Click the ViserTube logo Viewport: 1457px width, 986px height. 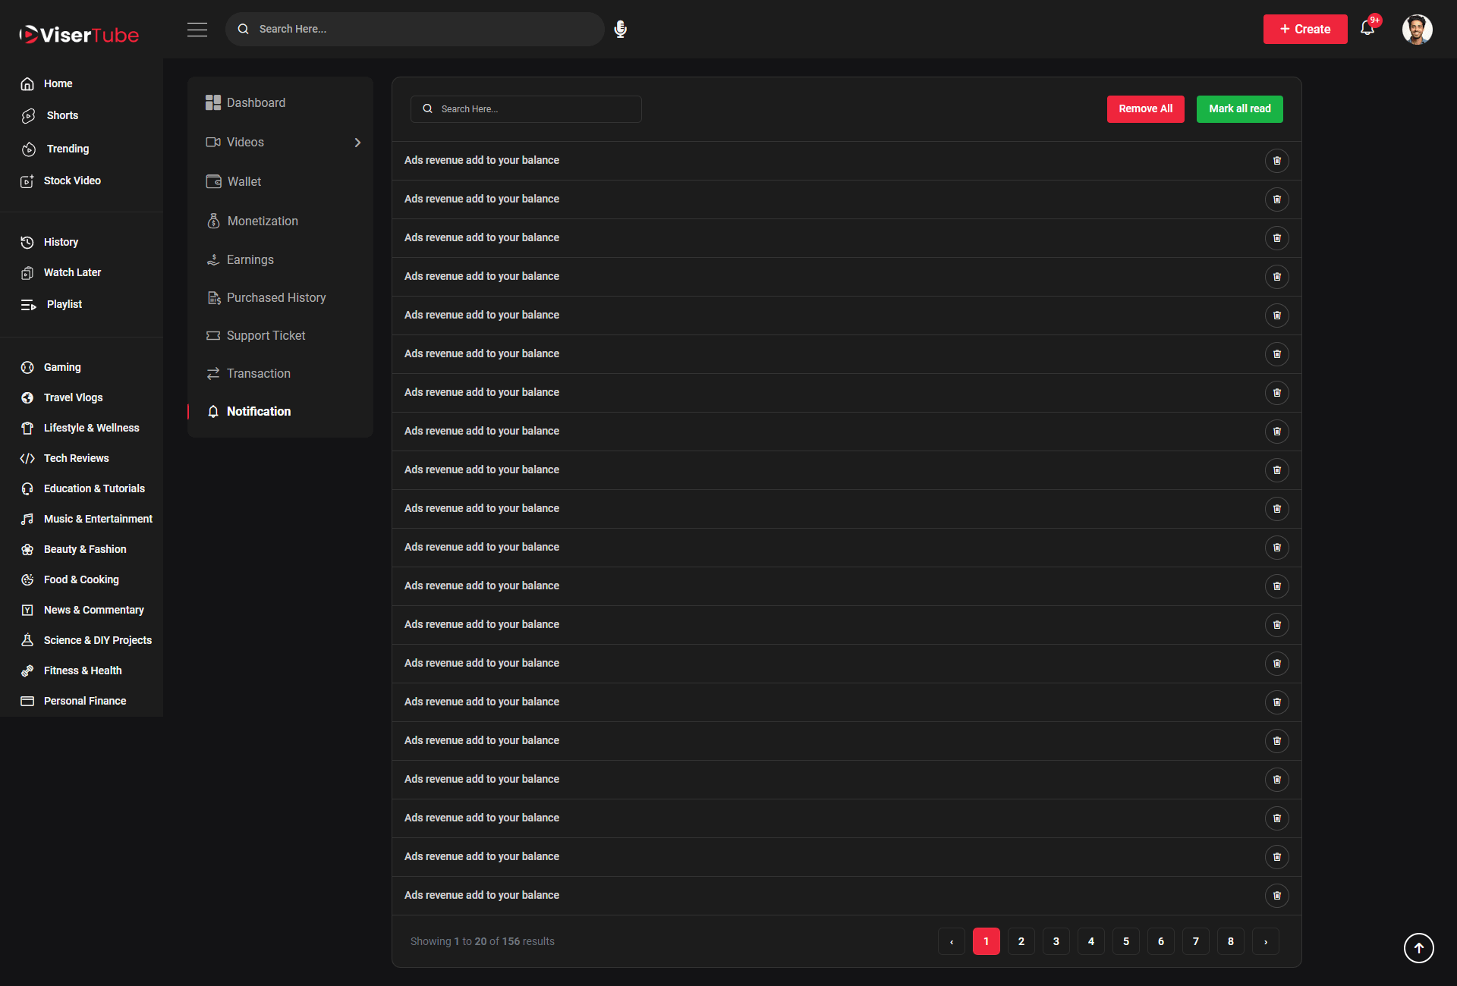tap(79, 34)
